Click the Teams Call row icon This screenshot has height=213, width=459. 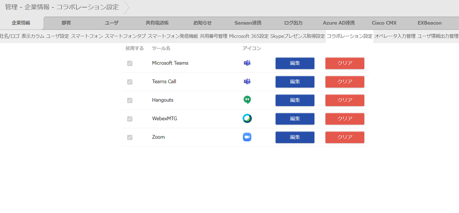pyautogui.click(x=247, y=81)
